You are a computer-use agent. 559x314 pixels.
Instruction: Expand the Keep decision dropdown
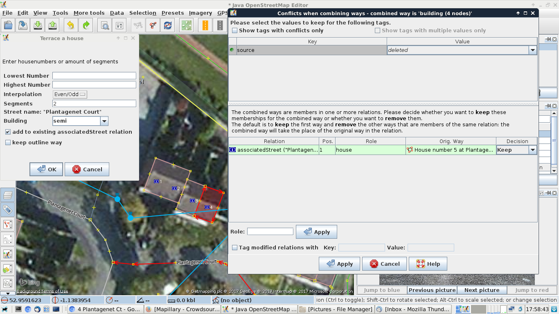point(532,150)
